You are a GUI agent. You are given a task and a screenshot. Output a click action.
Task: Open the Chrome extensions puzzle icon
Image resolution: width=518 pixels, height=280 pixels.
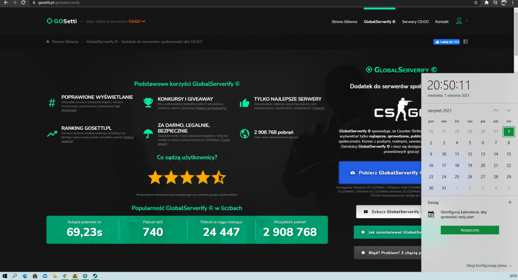pos(486,2)
